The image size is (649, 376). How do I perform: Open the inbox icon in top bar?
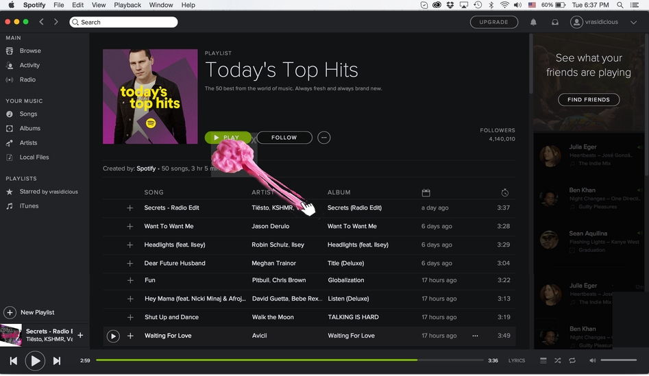[555, 23]
